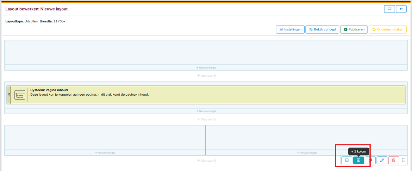Add Nieuwe widget in the bottom right column
Viewport: 412px width, 171px height.
point(307,153)
